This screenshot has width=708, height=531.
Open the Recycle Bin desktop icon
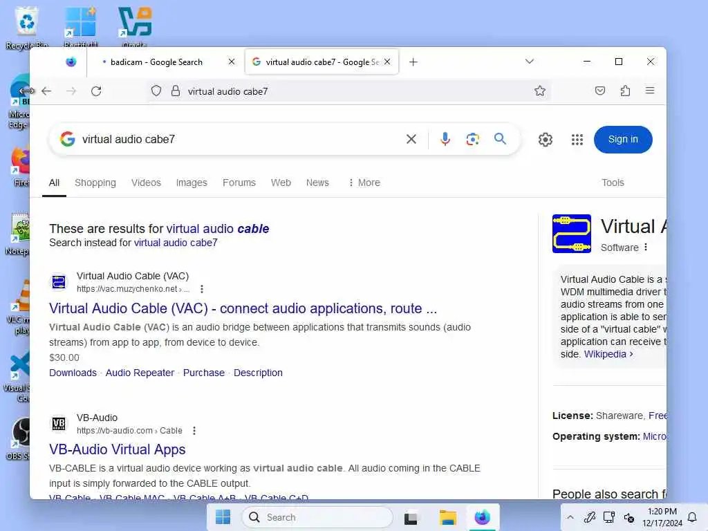click(27, 27)
